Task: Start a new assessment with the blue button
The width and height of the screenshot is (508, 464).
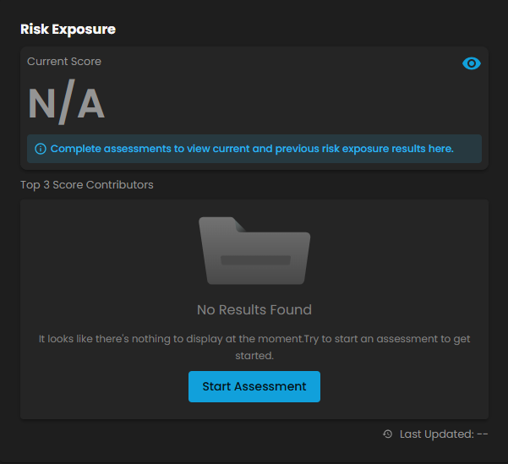Action: (254, 386)
